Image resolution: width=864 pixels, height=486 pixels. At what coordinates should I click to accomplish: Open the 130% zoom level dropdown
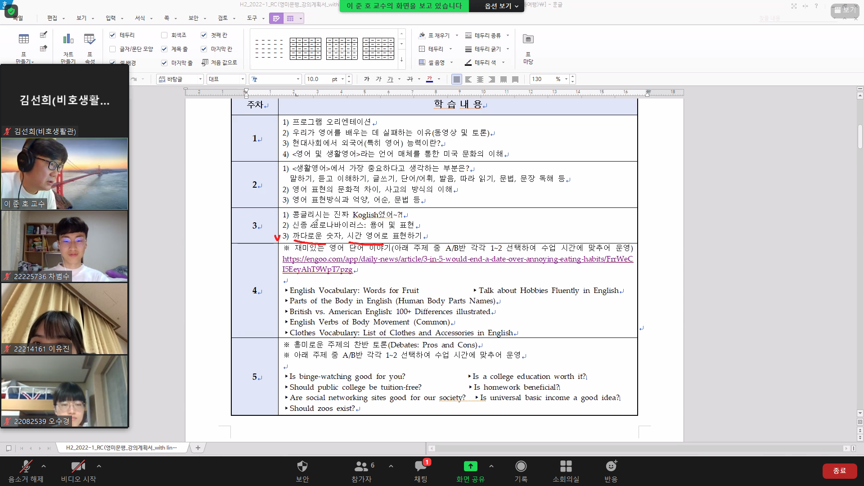pos(566,79)
